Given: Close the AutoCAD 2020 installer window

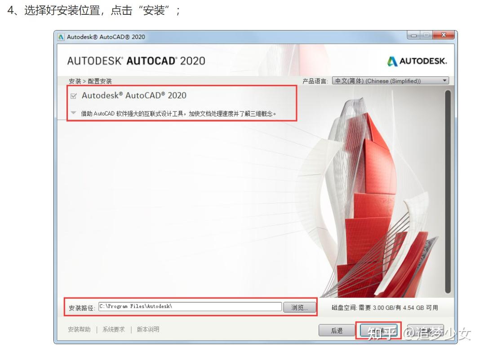Looking at the screenshot, I should coord(444,35).
